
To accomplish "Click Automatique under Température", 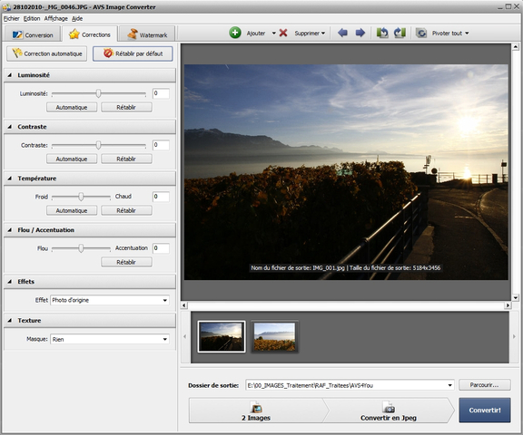I will coord(72,210).
